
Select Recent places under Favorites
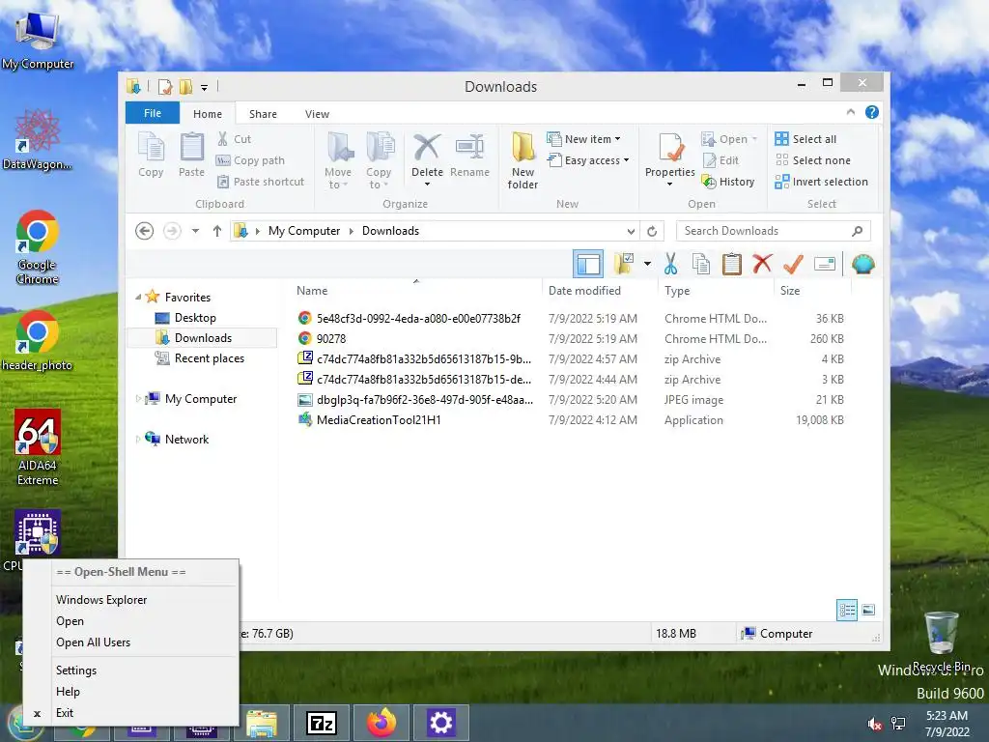pos(210,358)
